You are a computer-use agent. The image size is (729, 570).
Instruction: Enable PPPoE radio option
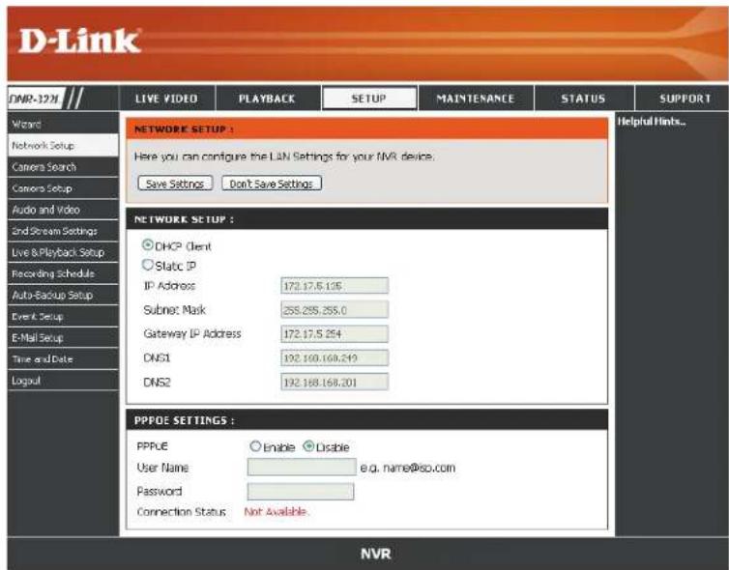(x=255, y=446)
